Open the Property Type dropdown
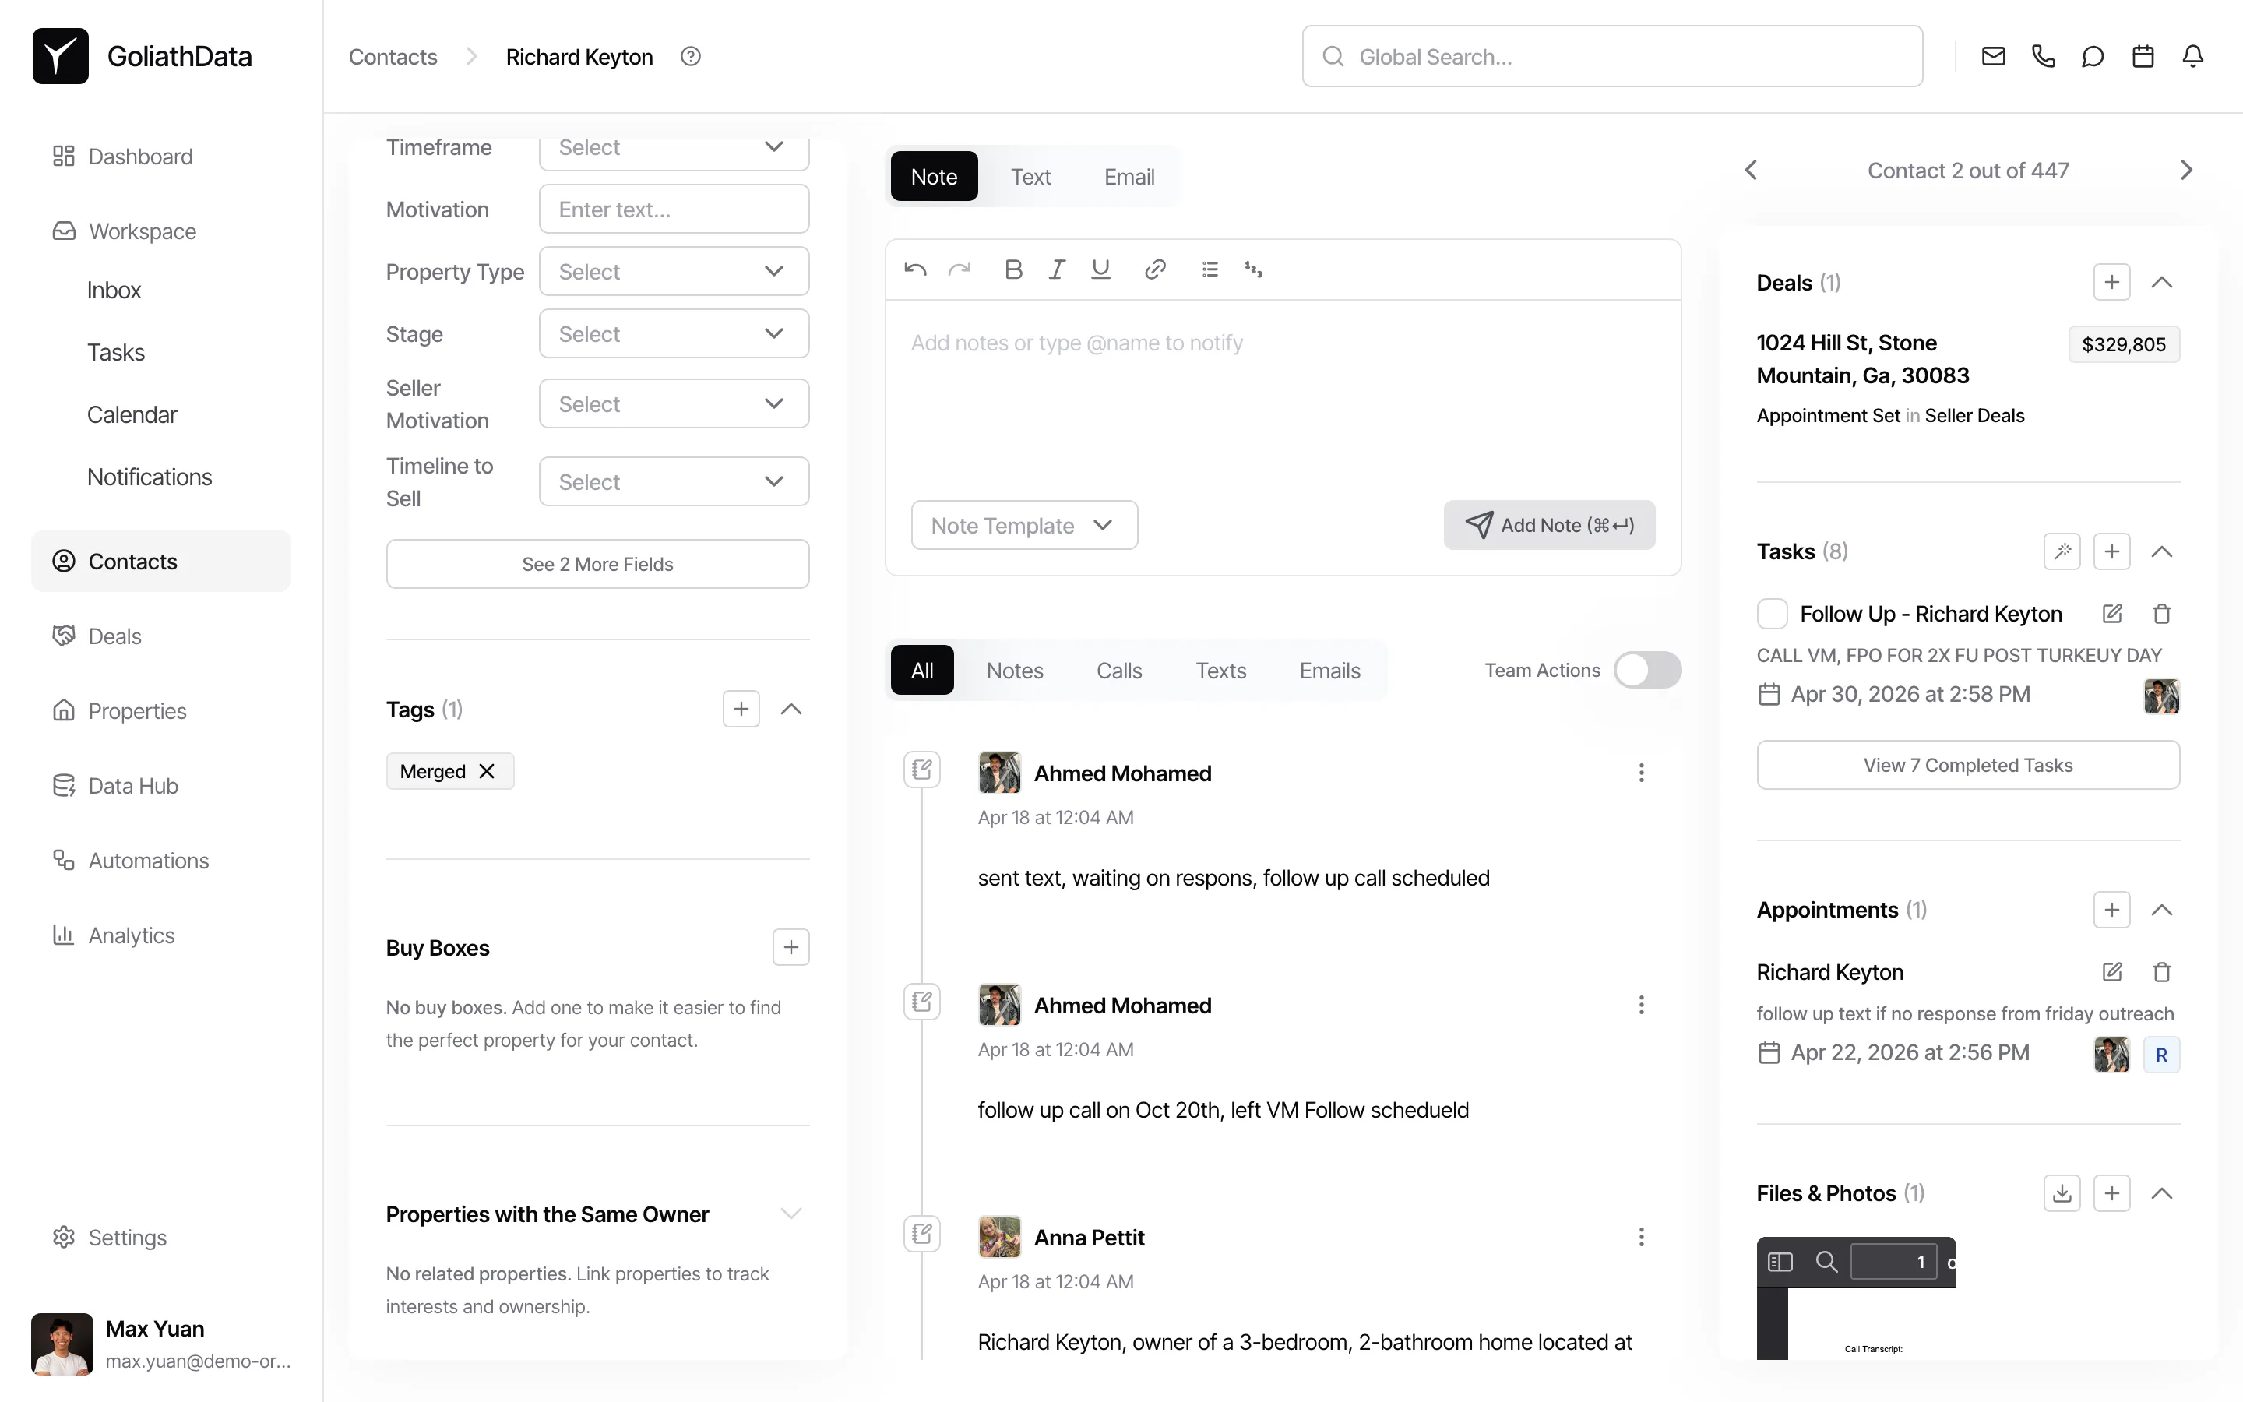The image size is (2243, 1402). [x=674, y=272]
